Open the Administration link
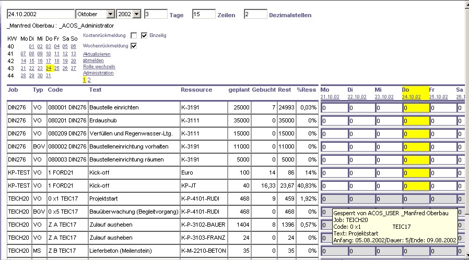This screenshot has width=469, height=260. [98, 73]
